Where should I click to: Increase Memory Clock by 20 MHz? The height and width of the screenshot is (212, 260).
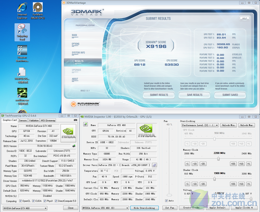[233, 164]
